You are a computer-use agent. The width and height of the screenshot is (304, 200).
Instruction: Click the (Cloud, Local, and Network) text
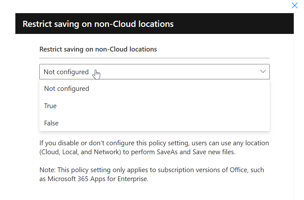click(x=80, y=152)
